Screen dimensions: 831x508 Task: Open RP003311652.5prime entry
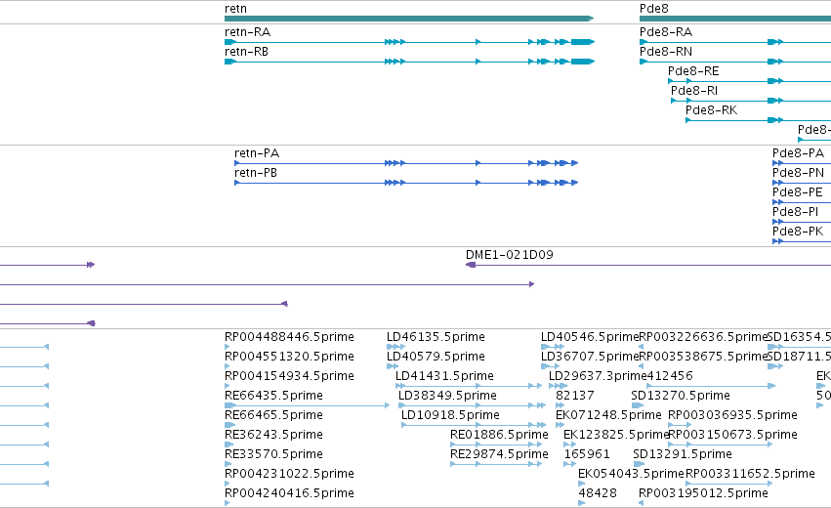(750, 474)
